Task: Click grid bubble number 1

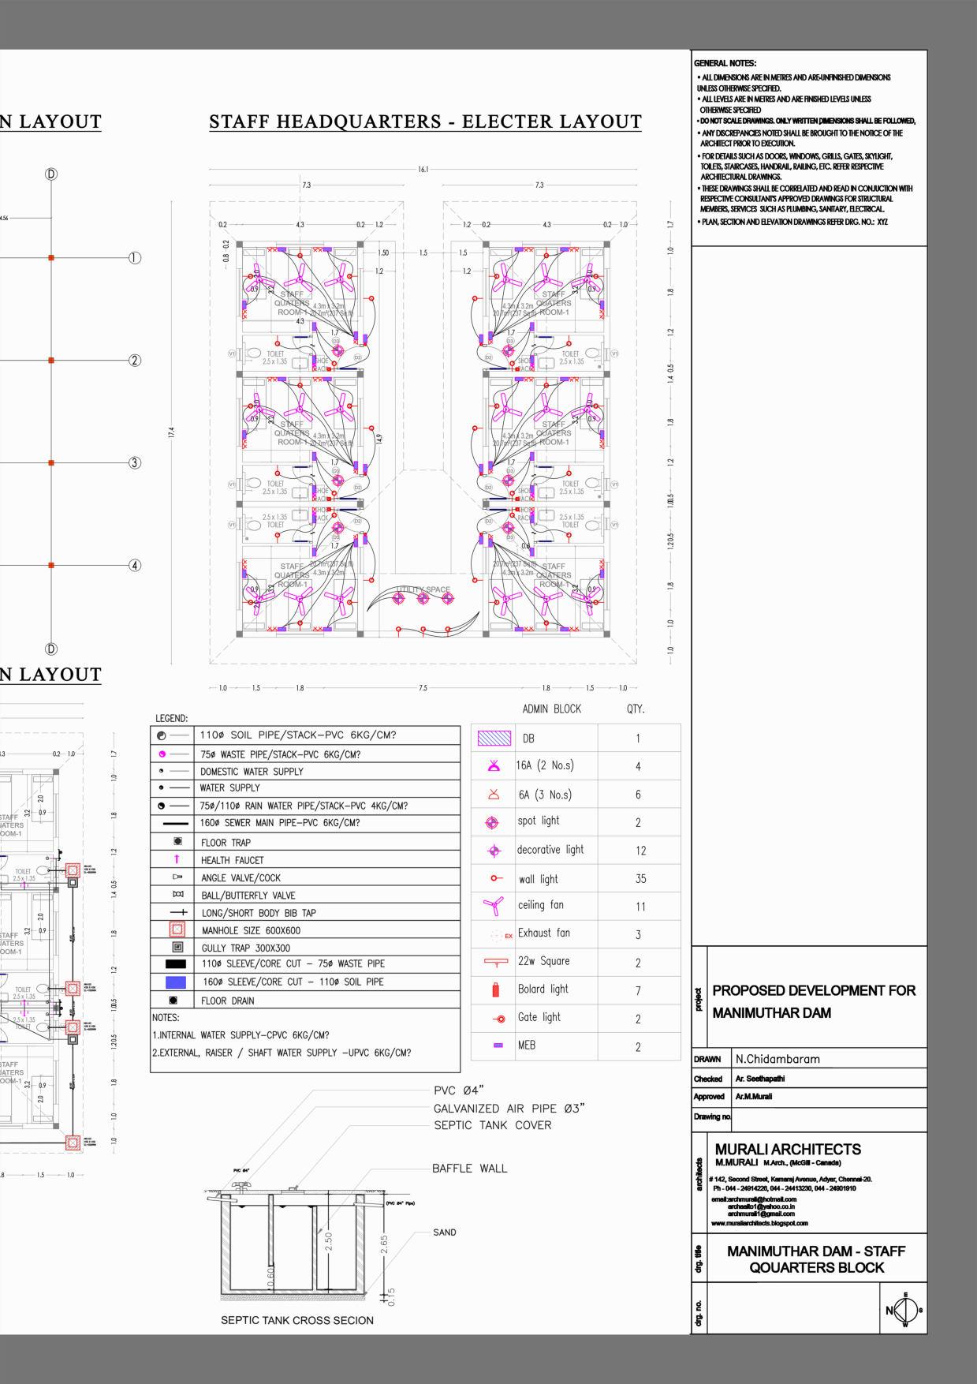Action: click(x=135, y=258)
